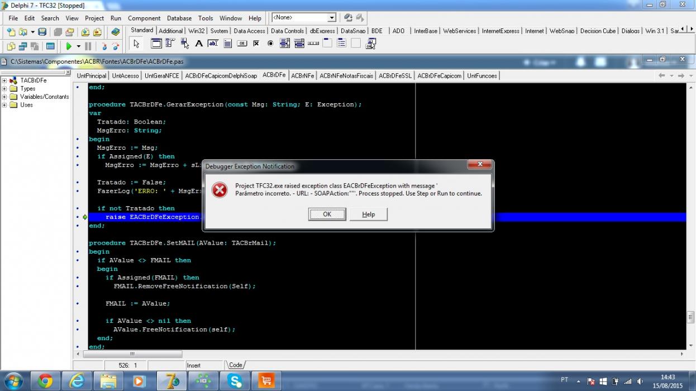Pick the ActionList component icon

point(370,44)
